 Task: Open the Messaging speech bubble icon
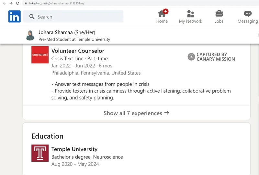click(248, 14)
